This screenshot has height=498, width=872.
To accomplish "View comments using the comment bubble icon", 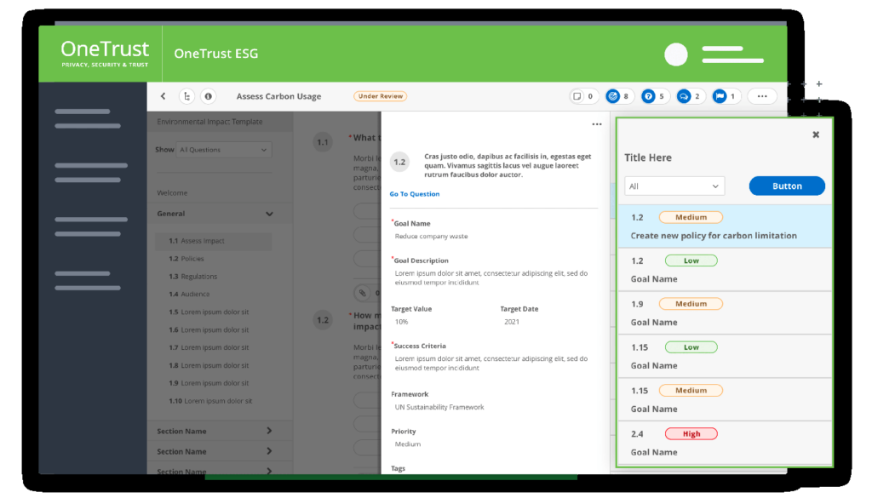I will (684, 95).
